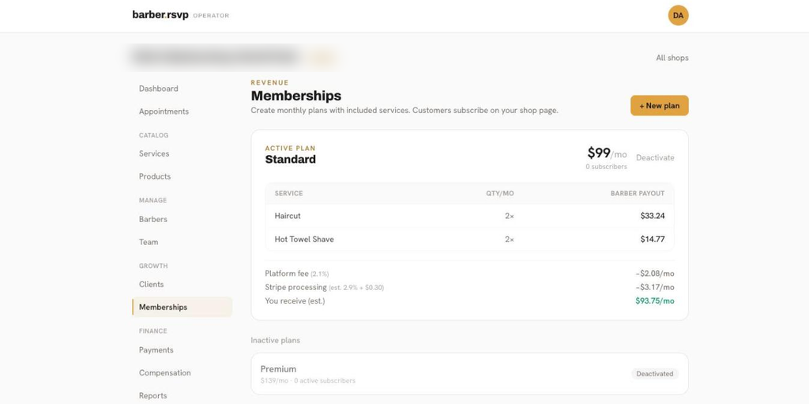Viewport: 809px width, 404px height.
Task: Create a new membership plan
Action: click(x=660, y=105)
